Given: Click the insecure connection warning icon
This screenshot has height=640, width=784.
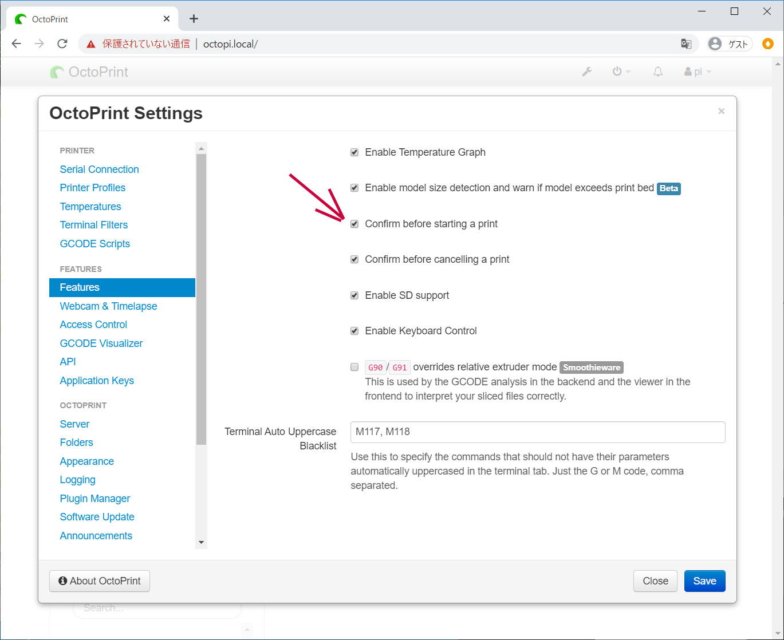Looking at the screenshot, I should [x=91, y=44].
